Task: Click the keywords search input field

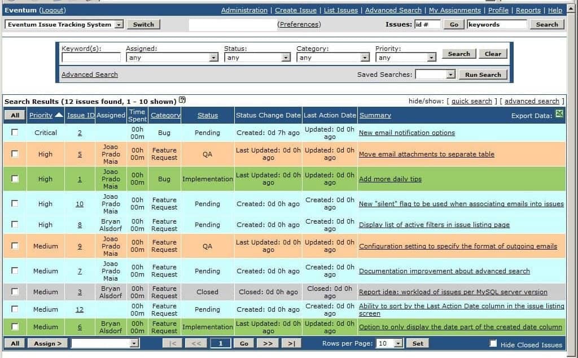Action: coord(497,24)
